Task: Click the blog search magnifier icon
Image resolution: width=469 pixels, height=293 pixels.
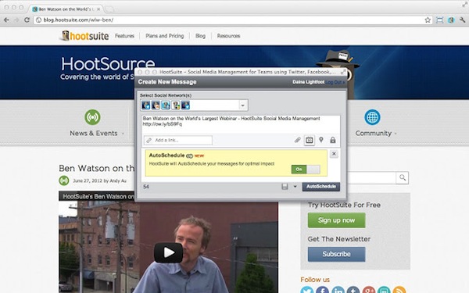Action: point(403,178)
